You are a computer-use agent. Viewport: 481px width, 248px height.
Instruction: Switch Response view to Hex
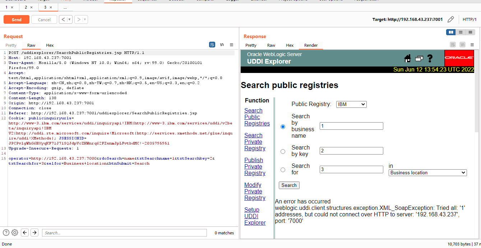(290, 45)
